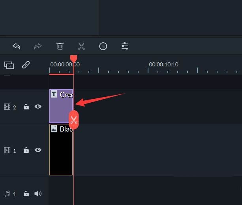Click the Undo arrow icon
The height and width of the screenshot is (205, 242).
point(17,46)
